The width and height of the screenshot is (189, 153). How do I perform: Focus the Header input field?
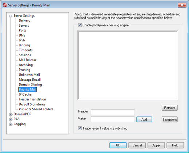point(113,112)
